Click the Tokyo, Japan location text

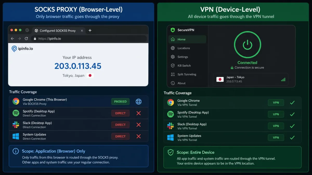73,76
